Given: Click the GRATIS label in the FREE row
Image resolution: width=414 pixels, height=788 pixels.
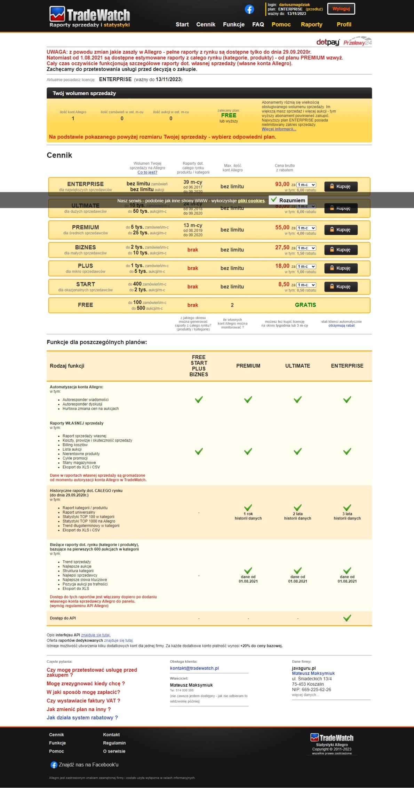Looking at the screenshot, I should [305, 305].
